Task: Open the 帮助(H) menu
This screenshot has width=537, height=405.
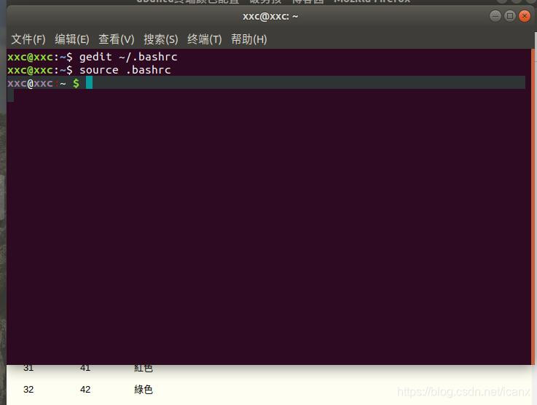Action: [x=248, y=39]
